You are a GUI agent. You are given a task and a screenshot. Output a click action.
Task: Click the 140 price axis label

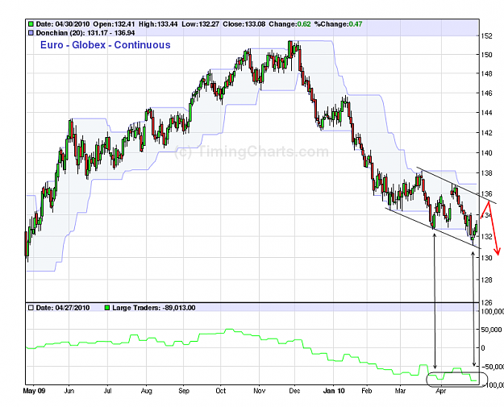coord(486,153)
